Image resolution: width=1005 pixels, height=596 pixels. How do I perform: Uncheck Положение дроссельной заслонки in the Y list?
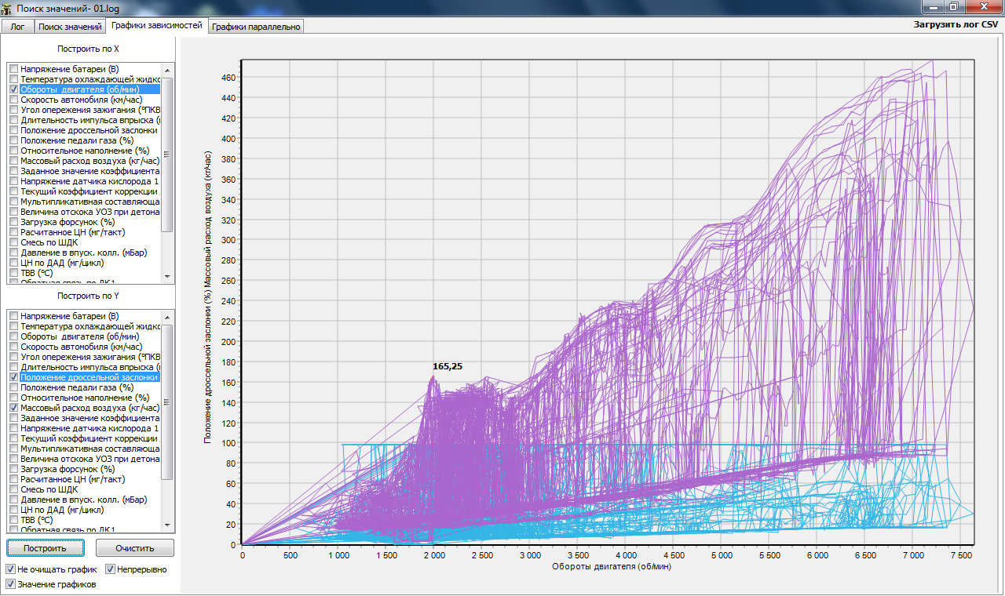(13, 377)
